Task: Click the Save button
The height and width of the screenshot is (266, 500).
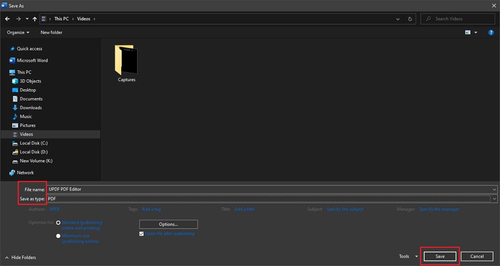Action: [x=440, y=257]
